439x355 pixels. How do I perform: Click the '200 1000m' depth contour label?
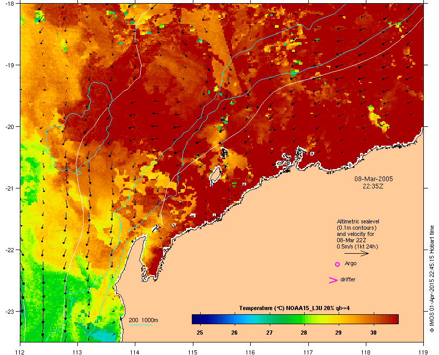click(143, 320)
